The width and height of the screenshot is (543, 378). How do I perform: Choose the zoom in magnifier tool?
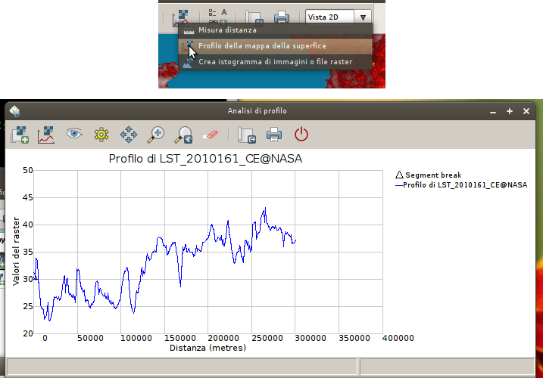click(x=155, y=135)
